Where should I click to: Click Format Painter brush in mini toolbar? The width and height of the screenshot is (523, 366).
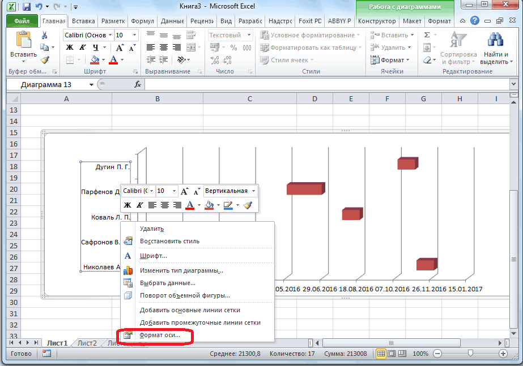(248, 205)
